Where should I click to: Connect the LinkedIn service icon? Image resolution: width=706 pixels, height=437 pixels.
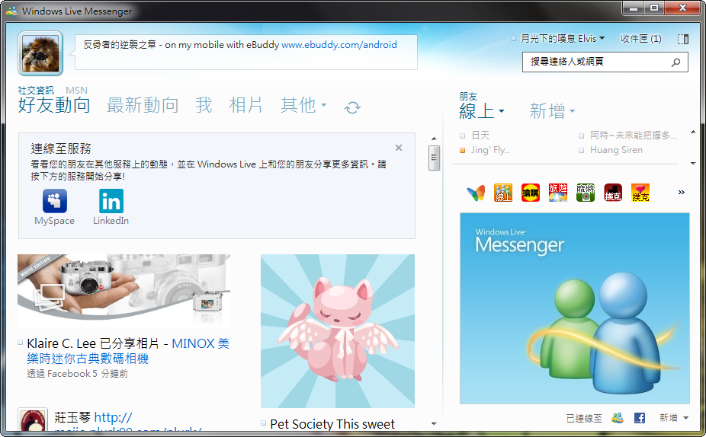pos(111,200)
